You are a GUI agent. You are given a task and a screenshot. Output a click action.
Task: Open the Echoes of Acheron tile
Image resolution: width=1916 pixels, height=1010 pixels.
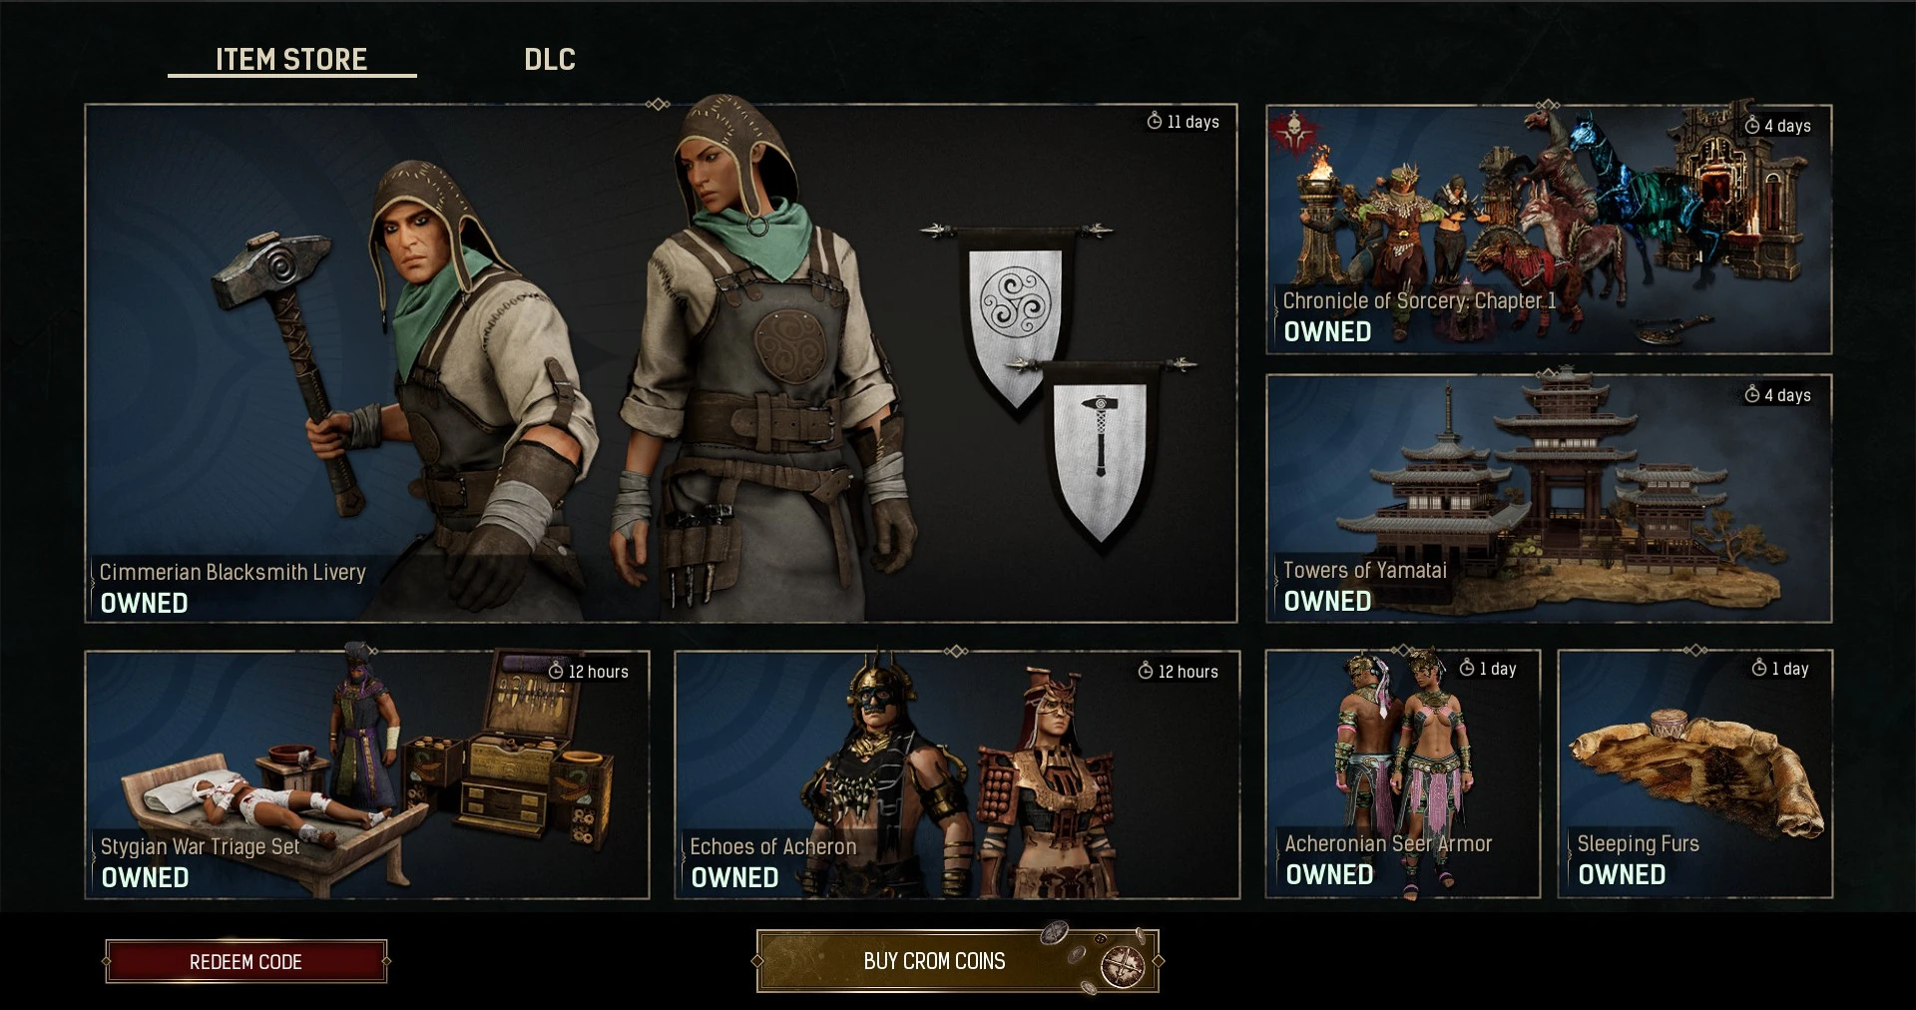coord(957,774)
